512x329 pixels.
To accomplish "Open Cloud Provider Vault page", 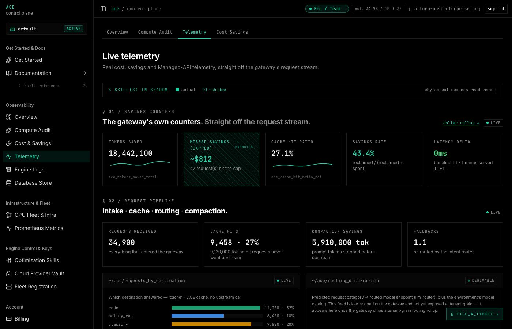I will 46,273.
